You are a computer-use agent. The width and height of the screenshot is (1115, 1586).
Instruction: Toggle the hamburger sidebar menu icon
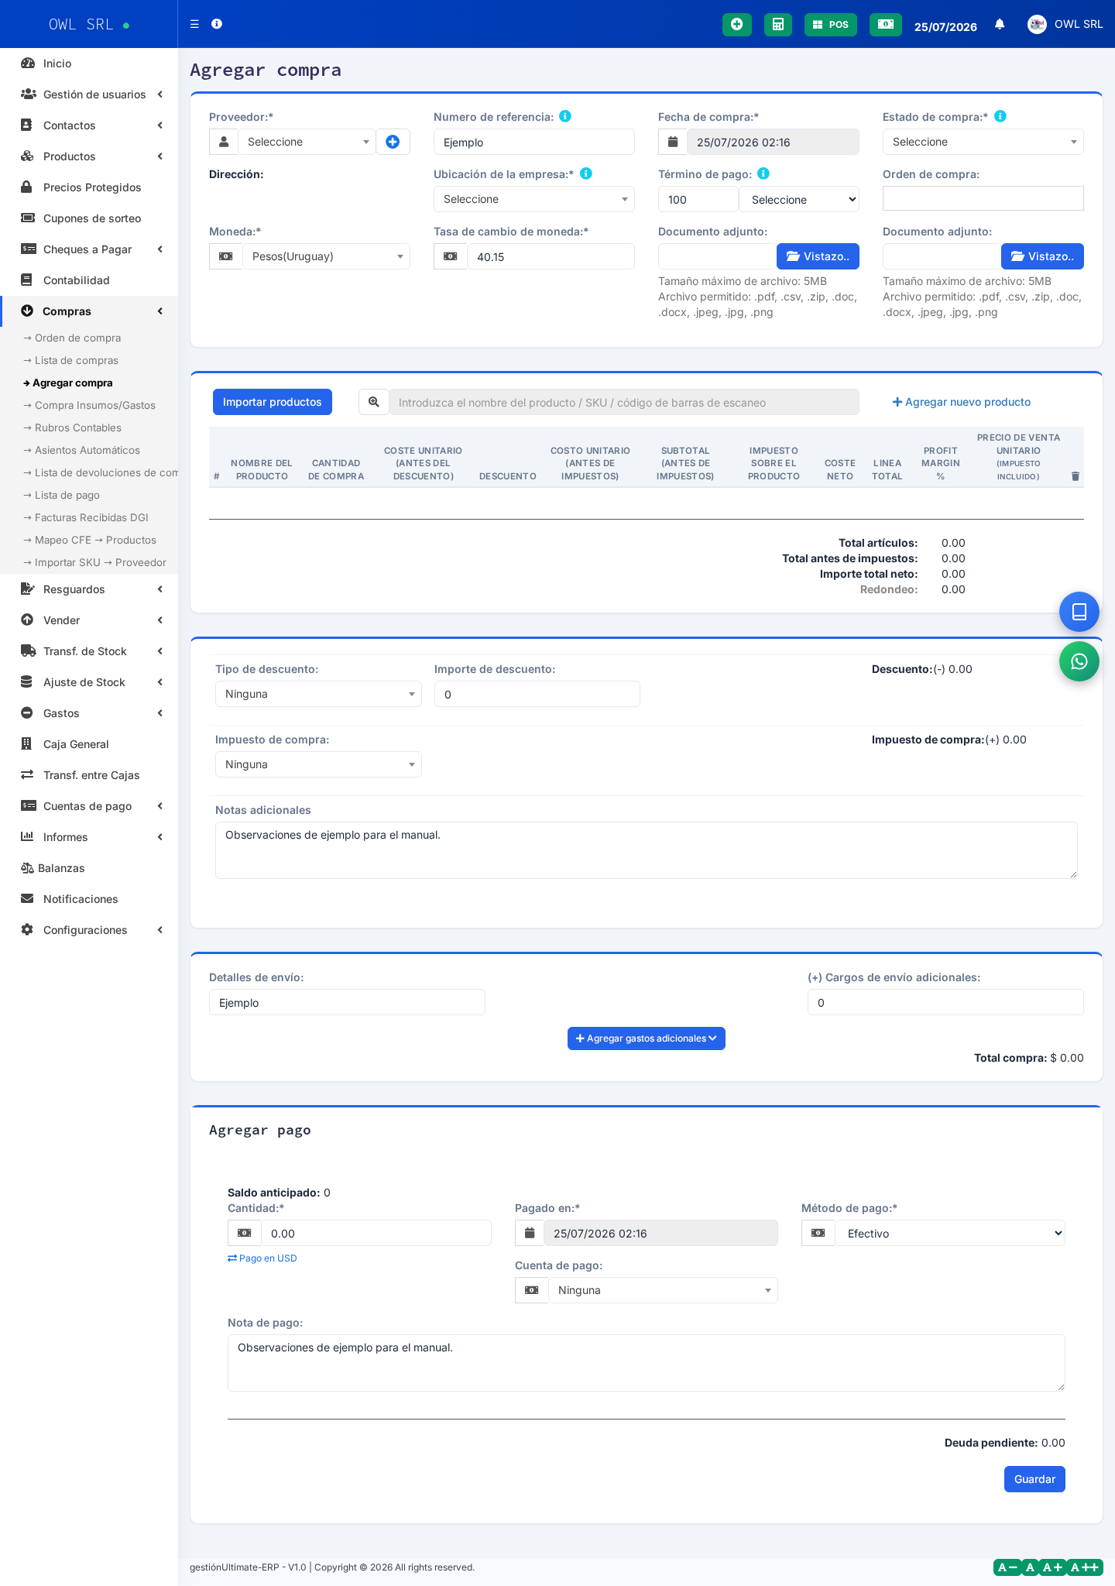[194, 24]
